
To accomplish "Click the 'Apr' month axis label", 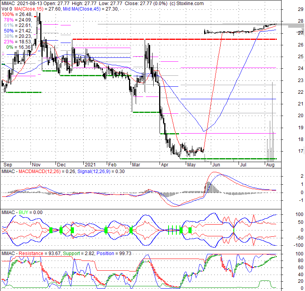I will (x=165, y=165).
